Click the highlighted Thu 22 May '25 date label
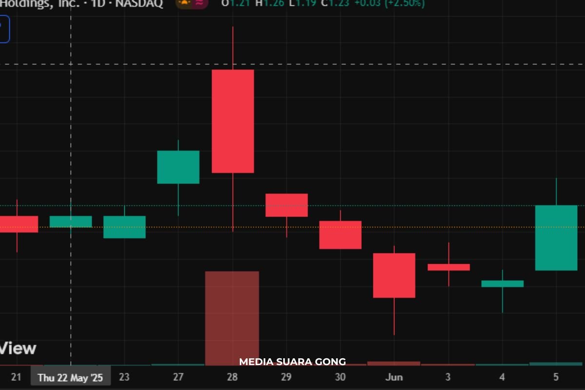The height and width of the screenshot is (390, 585). click(71, 377)
